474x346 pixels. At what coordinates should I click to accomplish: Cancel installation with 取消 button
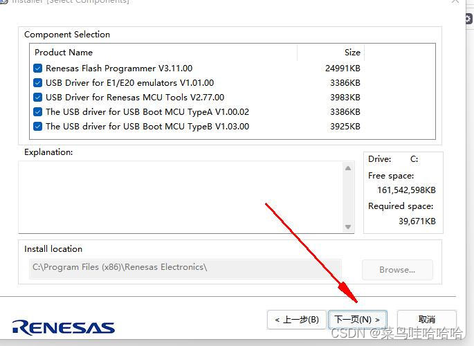(426, 320)
